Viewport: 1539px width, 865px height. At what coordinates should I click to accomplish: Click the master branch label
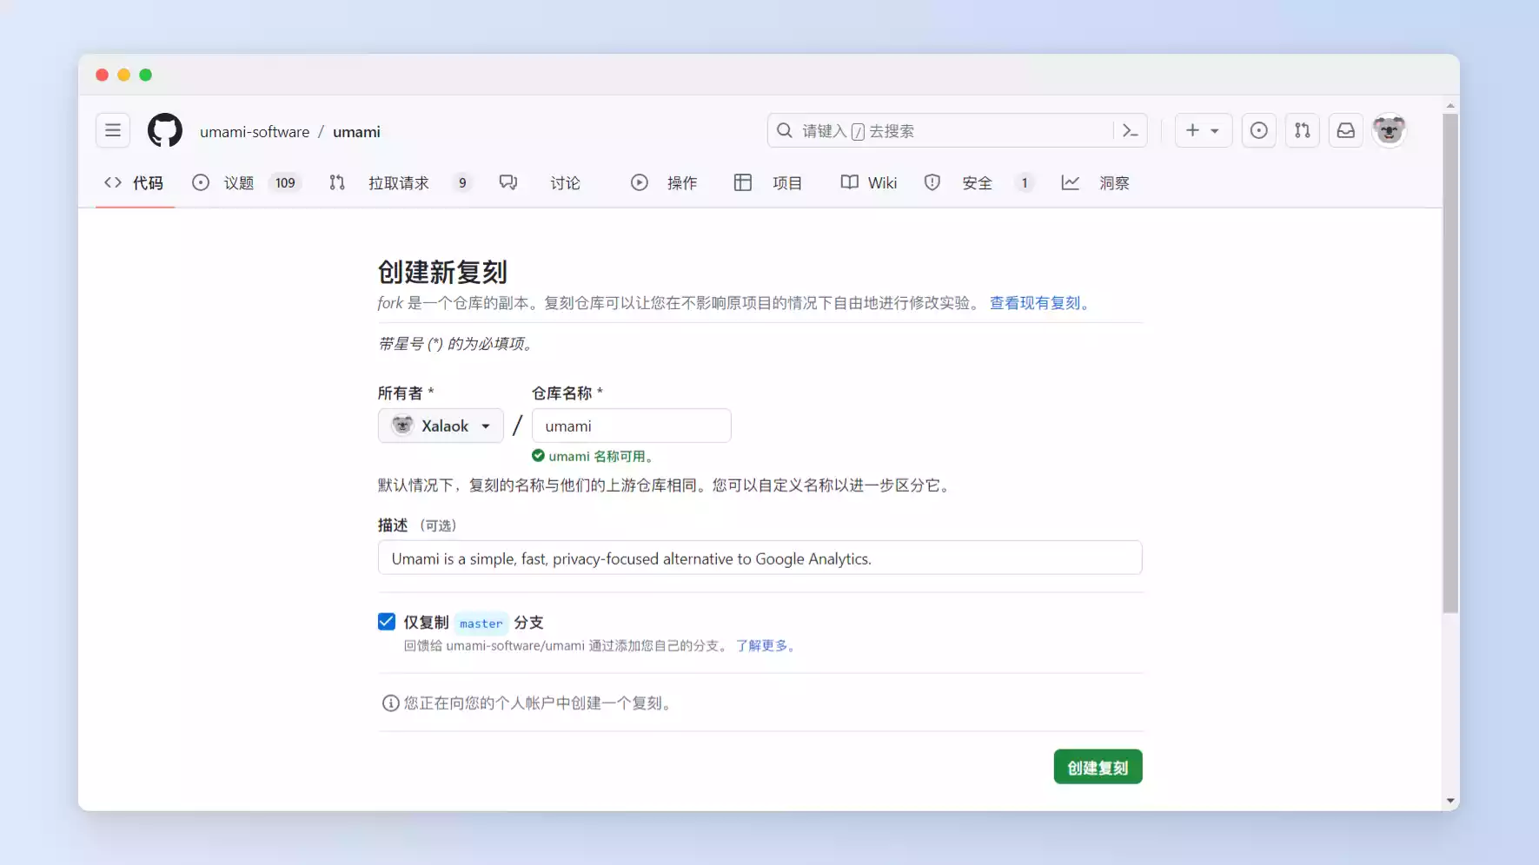click(481, 623)
